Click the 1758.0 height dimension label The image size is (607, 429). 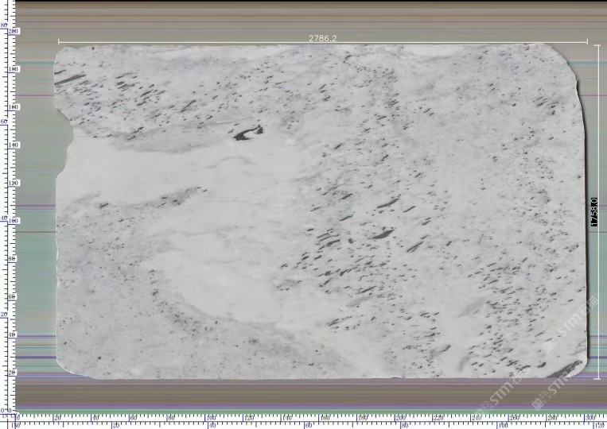pos(594,213)
